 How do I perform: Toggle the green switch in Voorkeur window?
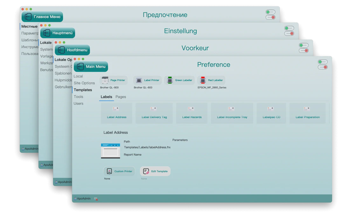[304, 45]
